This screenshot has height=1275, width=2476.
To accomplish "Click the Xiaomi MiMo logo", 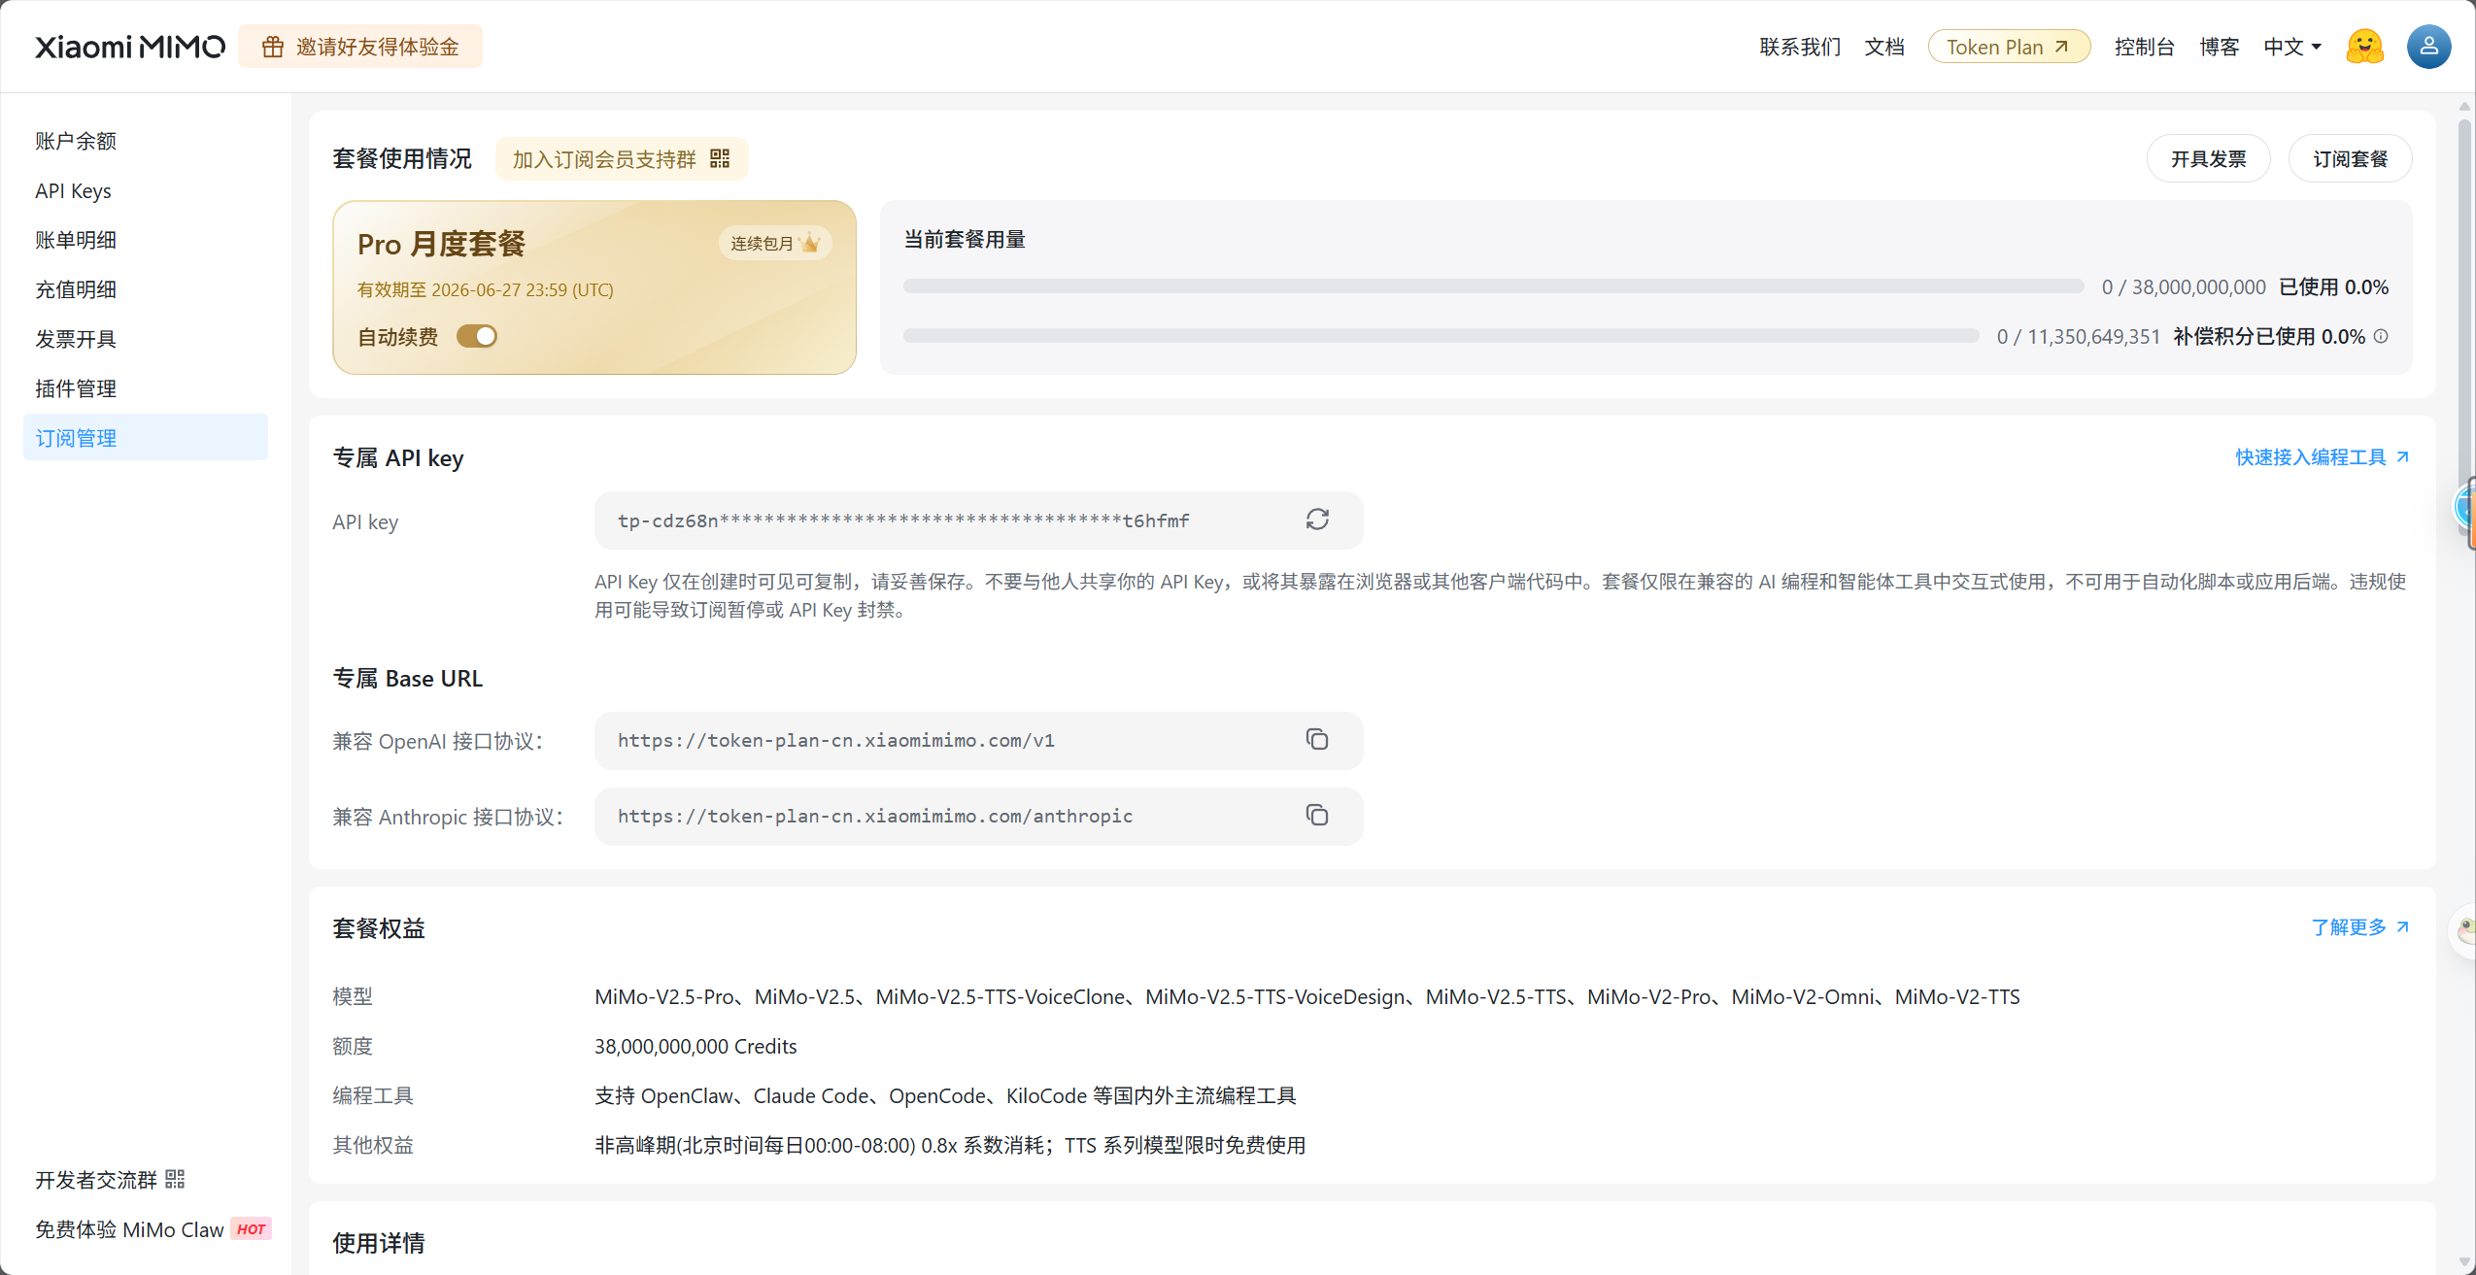I will 130,47.
